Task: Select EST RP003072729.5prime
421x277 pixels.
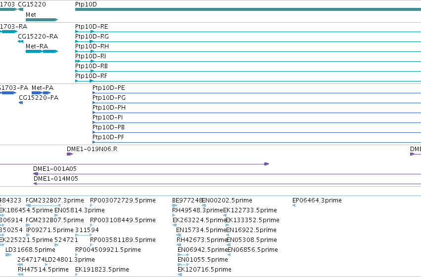Action: (123, 200)
